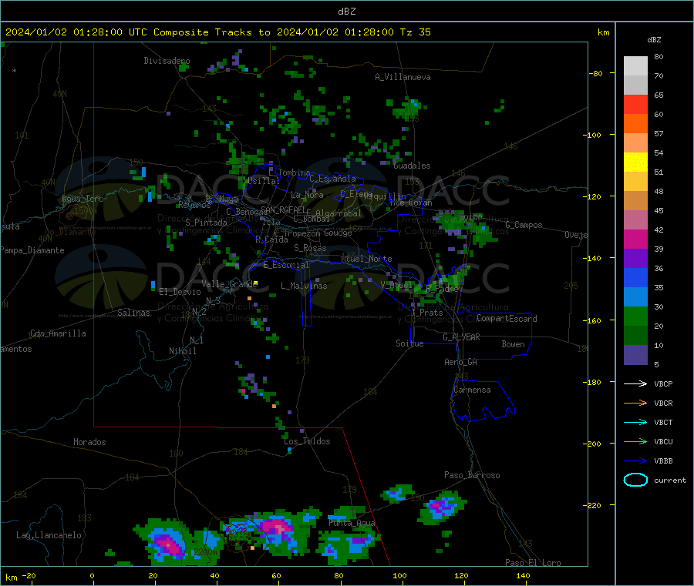Click the CompantEscard map label
694x586 pixels.
tap(507, 319)
